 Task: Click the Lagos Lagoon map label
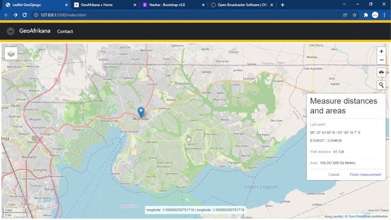point(261,187)
